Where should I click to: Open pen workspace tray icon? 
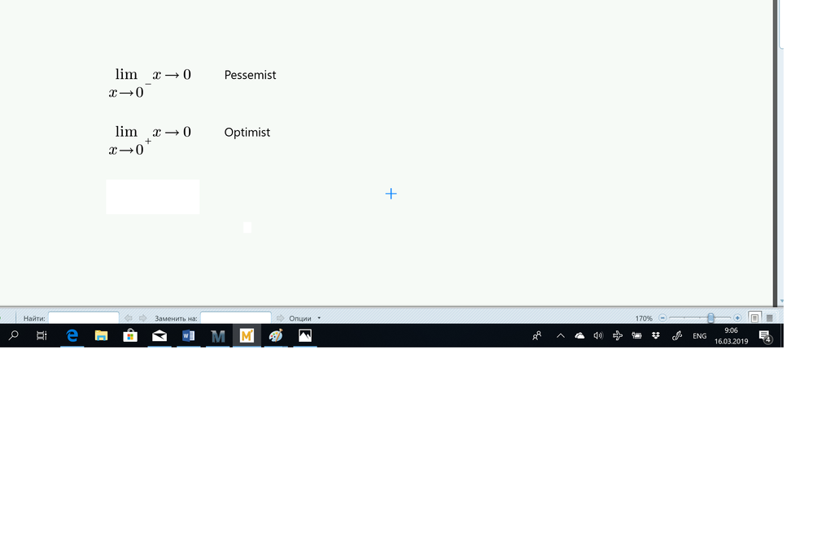676,335
